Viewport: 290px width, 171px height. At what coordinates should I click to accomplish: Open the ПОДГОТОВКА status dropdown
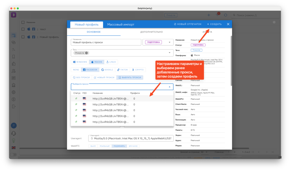tap(169, 42)
